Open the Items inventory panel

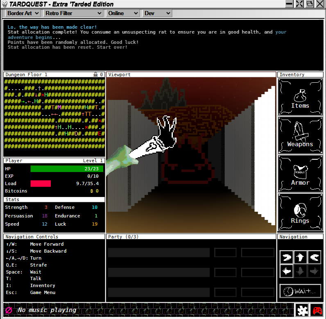tap(300, 97)
